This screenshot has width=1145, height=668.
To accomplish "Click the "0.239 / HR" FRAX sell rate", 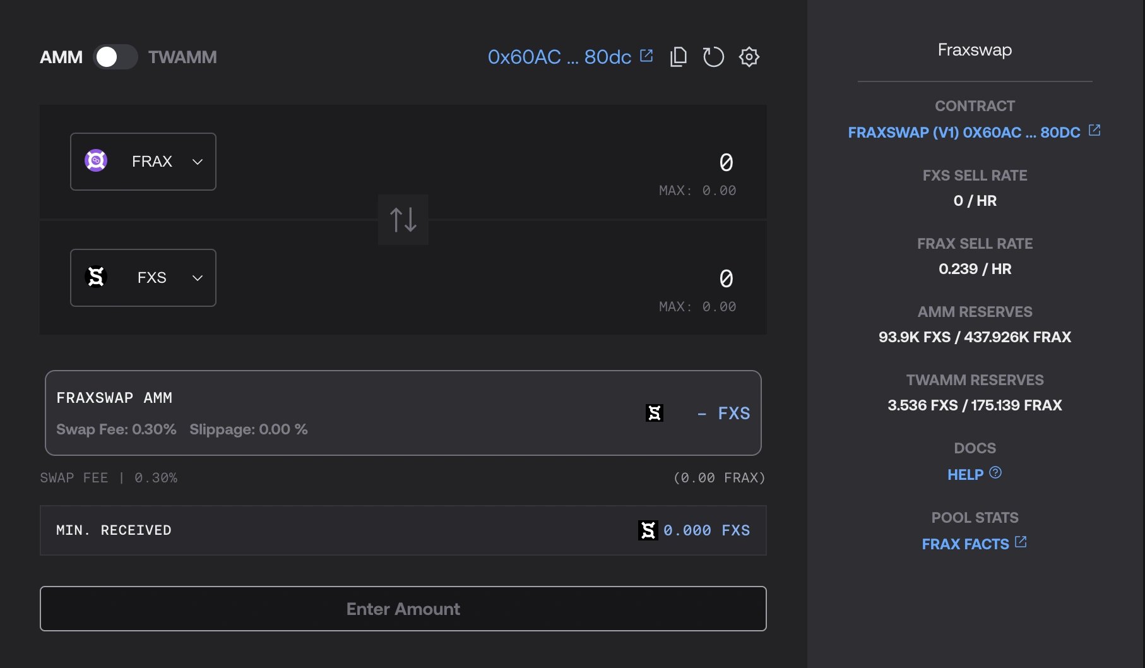I will coord(975,269).
